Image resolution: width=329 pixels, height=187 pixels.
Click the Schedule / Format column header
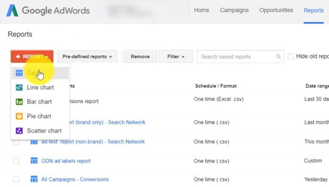point(216,86)
